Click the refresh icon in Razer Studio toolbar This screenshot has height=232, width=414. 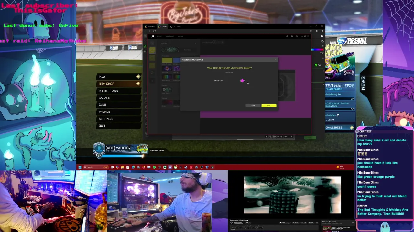pyautogui.click(x=154, y=31)
